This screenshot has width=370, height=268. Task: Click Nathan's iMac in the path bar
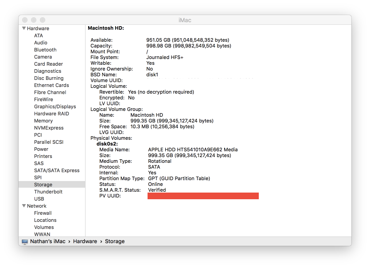click(48, 241)
